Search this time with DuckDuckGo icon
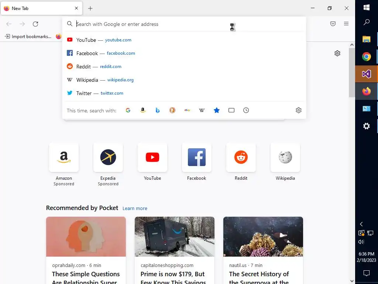The image size is (378, 284). coord(172,110)
